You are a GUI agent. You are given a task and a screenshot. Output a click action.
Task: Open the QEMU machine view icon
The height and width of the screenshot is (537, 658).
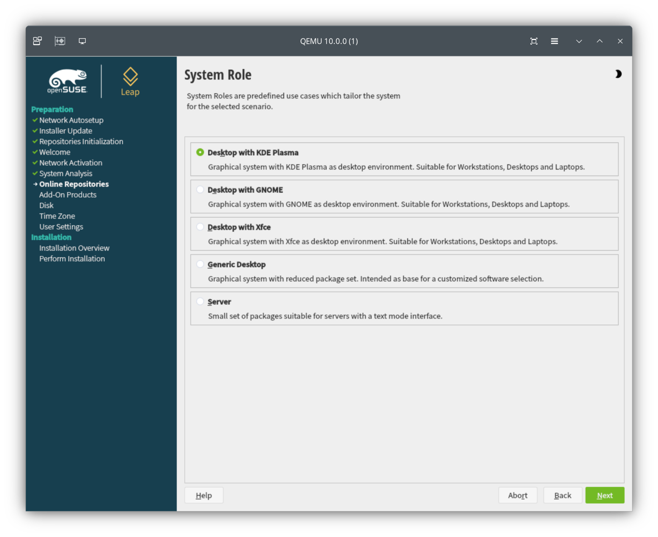pyautogui.click(x=37, y=41)
